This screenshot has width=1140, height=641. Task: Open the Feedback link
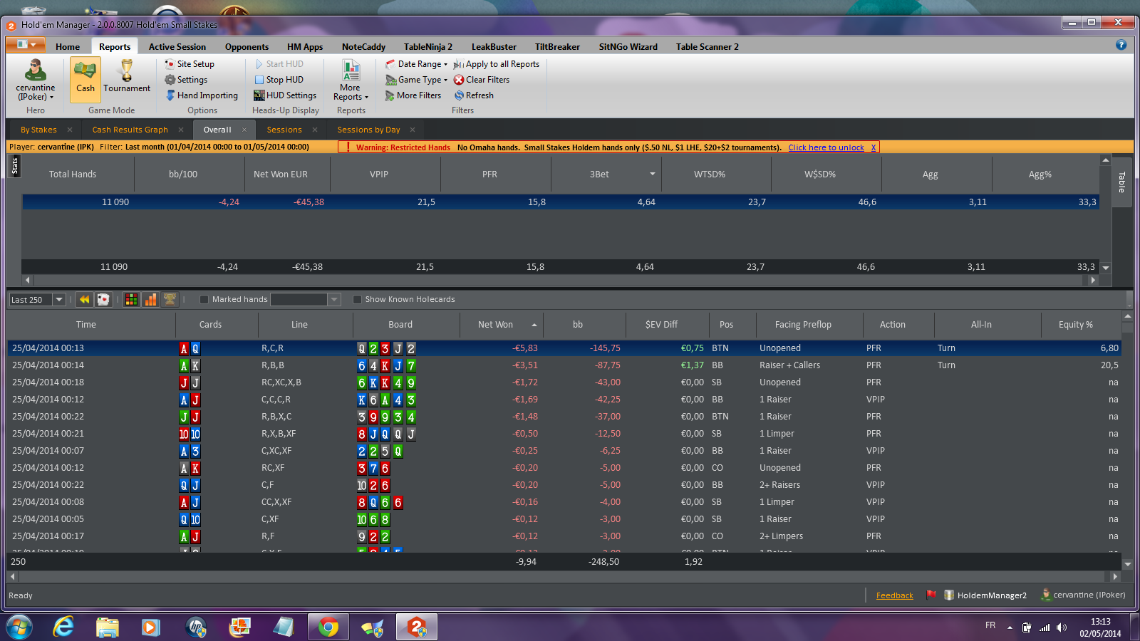(894, 595)
